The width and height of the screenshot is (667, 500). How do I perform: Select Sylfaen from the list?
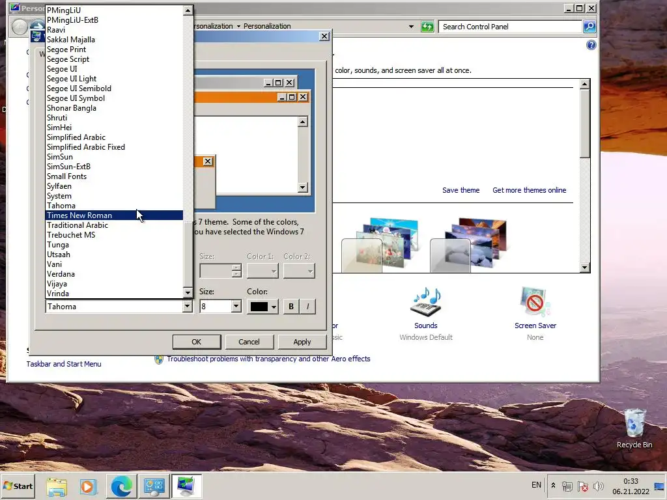(x=114, y=186)
